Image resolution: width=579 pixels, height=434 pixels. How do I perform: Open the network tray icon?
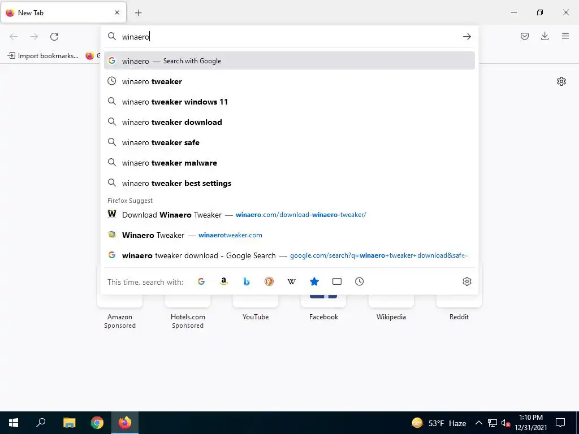pos(492,423)
